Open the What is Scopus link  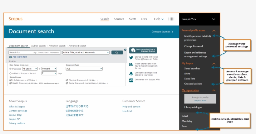[17, 107]
